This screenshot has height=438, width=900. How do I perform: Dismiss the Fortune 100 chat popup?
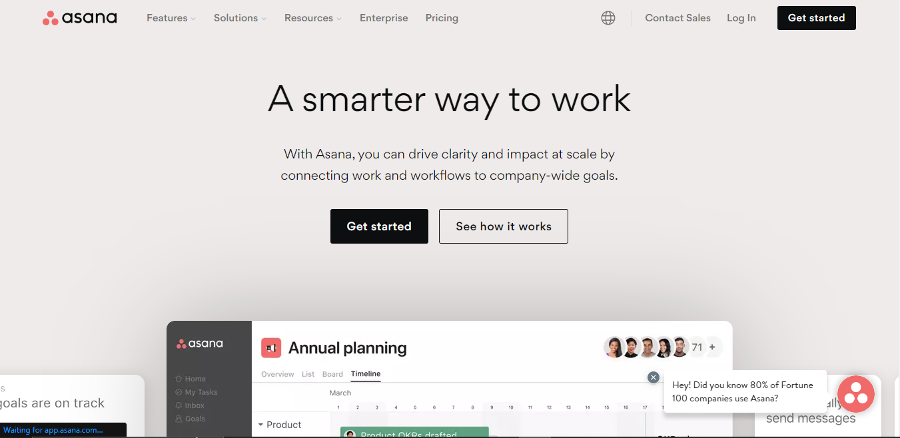point(654,377)
